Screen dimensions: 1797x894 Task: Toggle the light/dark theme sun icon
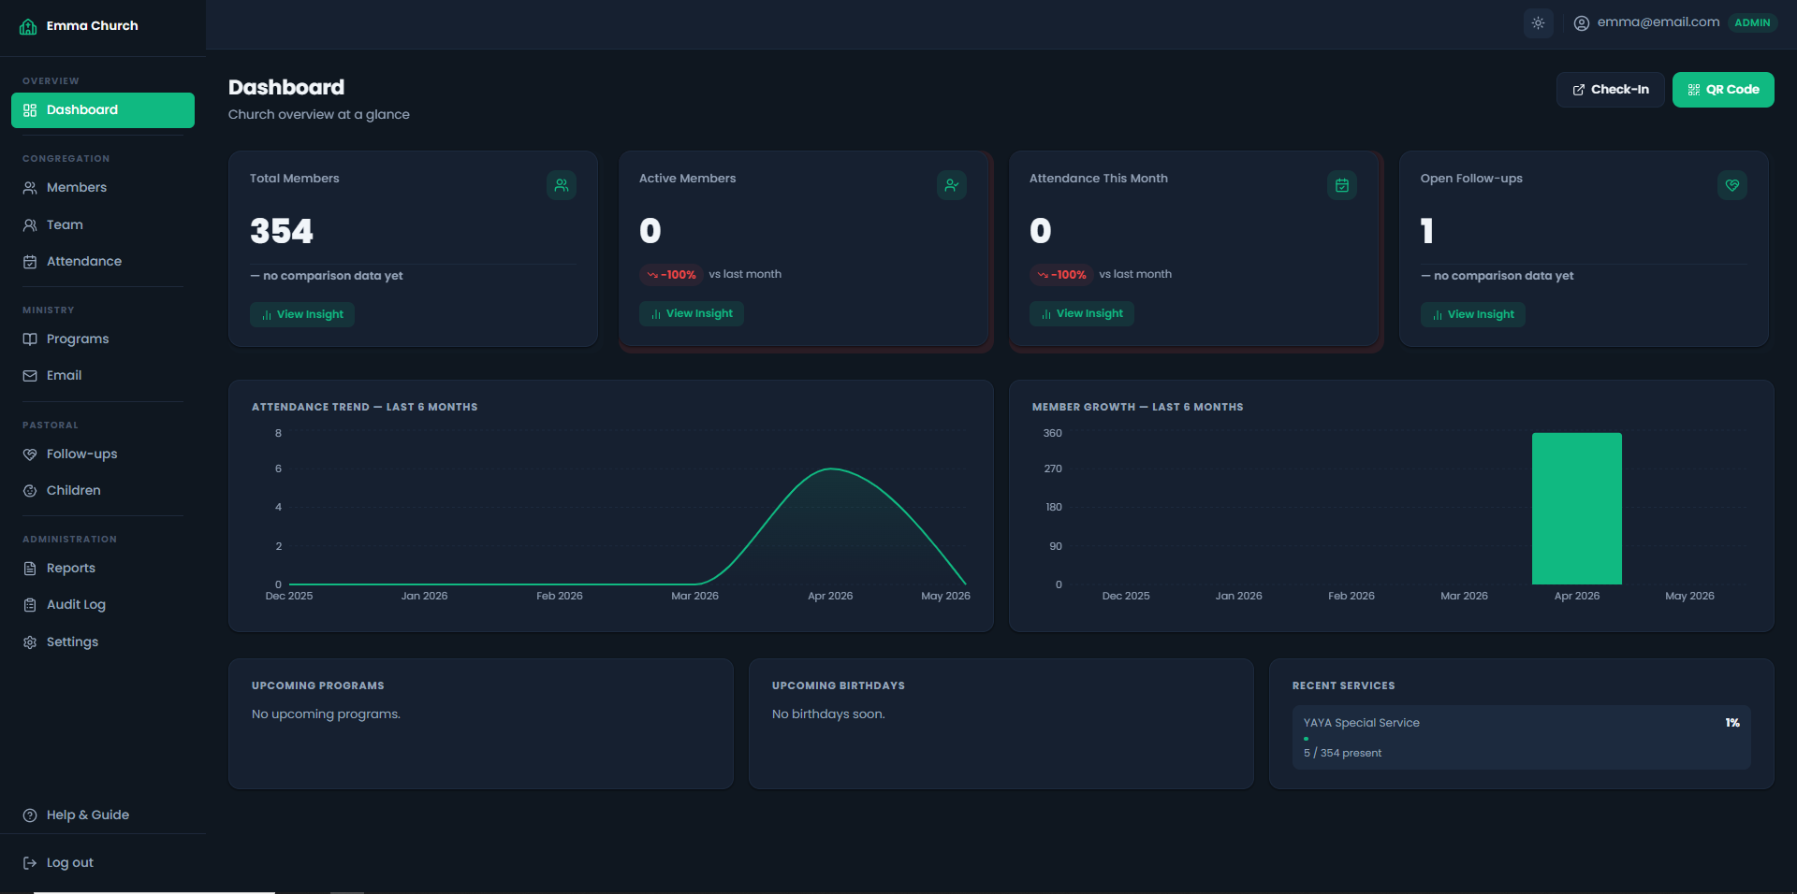click(1538, 23)
